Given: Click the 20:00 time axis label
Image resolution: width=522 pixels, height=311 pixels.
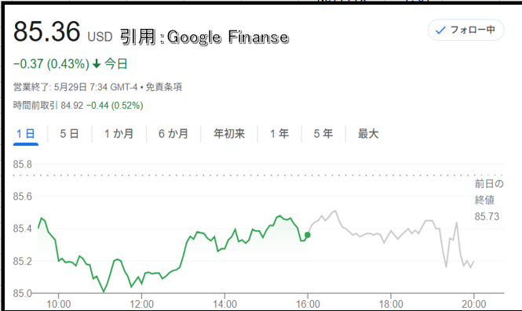Looking at the screenshot, I should (x=474, y=304).
